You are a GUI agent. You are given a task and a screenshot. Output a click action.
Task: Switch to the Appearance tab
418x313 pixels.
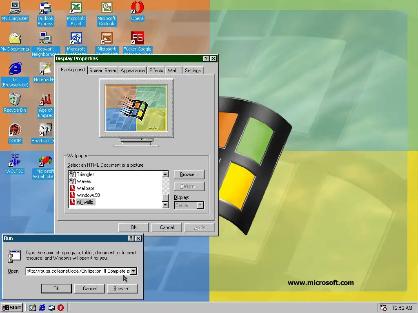(x=133, y=71)
